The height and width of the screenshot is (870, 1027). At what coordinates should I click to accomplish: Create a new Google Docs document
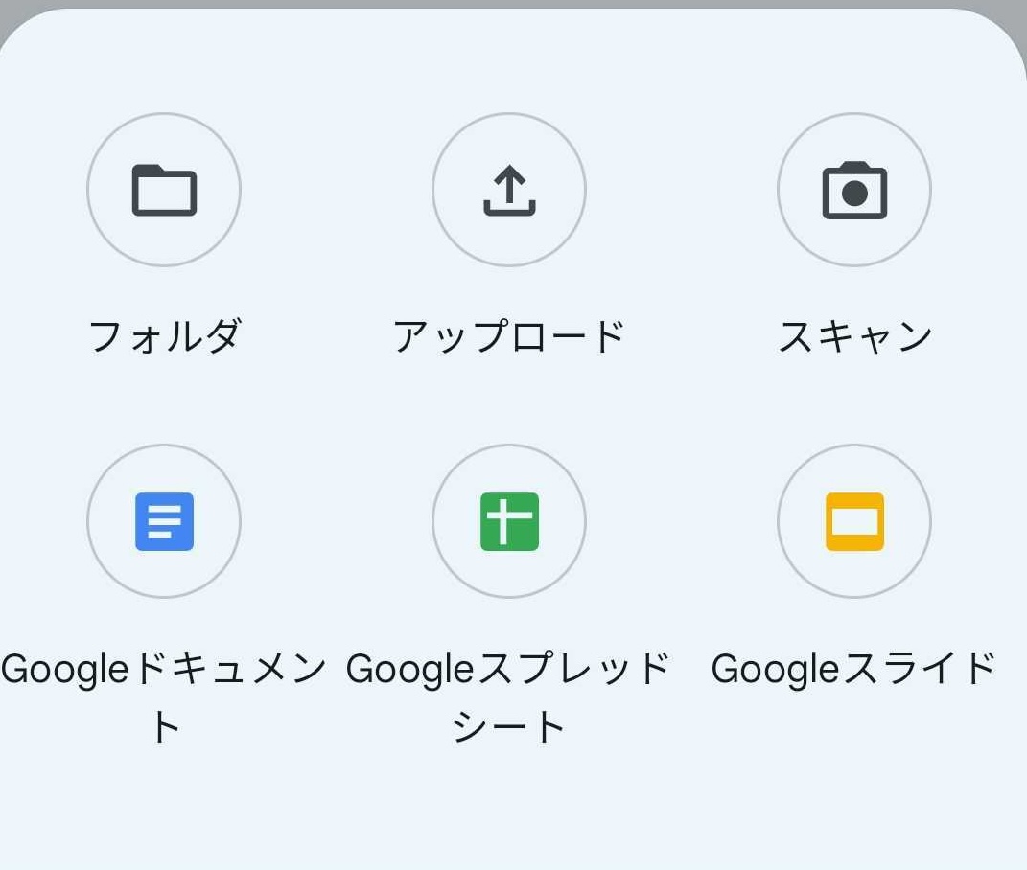click(164, 521)
